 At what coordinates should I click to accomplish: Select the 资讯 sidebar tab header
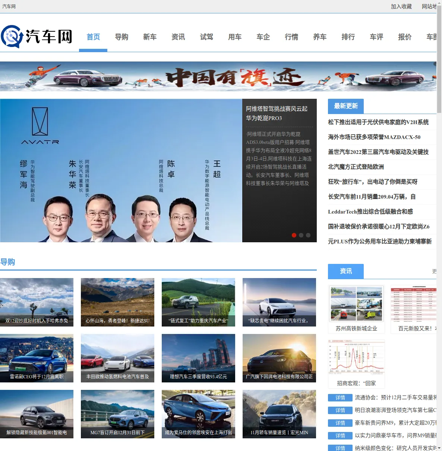[346, 271]
